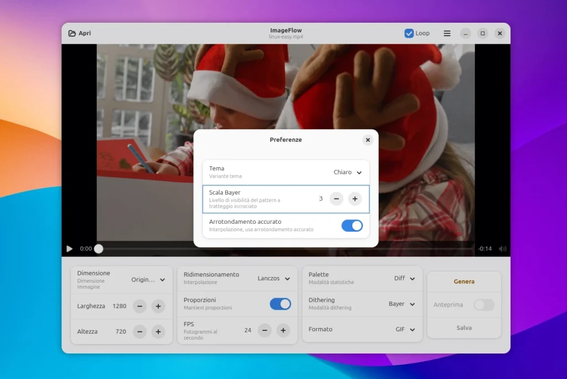Turn off the Proporzioni switch
The image size is (567, 379).
(x=280, y=304)
